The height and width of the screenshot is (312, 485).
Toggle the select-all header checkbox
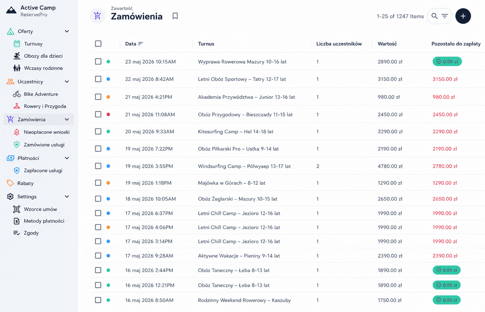pyautogui.click(x=98, y=44)
